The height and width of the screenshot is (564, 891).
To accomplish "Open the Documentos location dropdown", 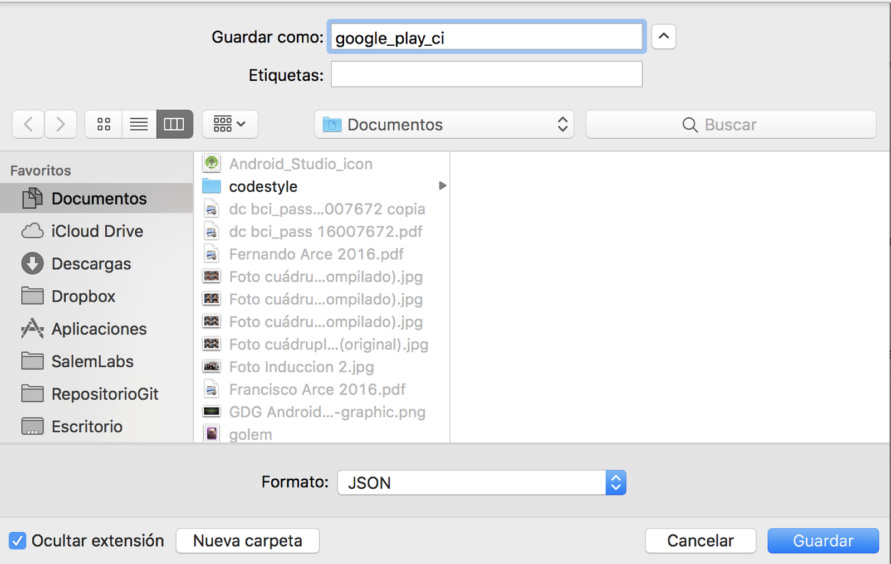I will 444,124.
